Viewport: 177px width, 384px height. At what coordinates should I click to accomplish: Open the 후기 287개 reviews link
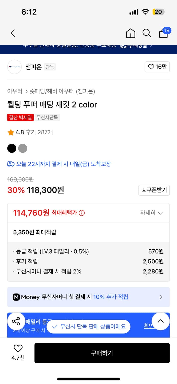[x=39, y=132]
